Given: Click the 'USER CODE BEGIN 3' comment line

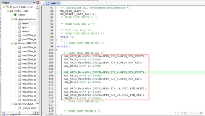Looking at the screenshot, I should pyautogui.click(x=82, y=111).
